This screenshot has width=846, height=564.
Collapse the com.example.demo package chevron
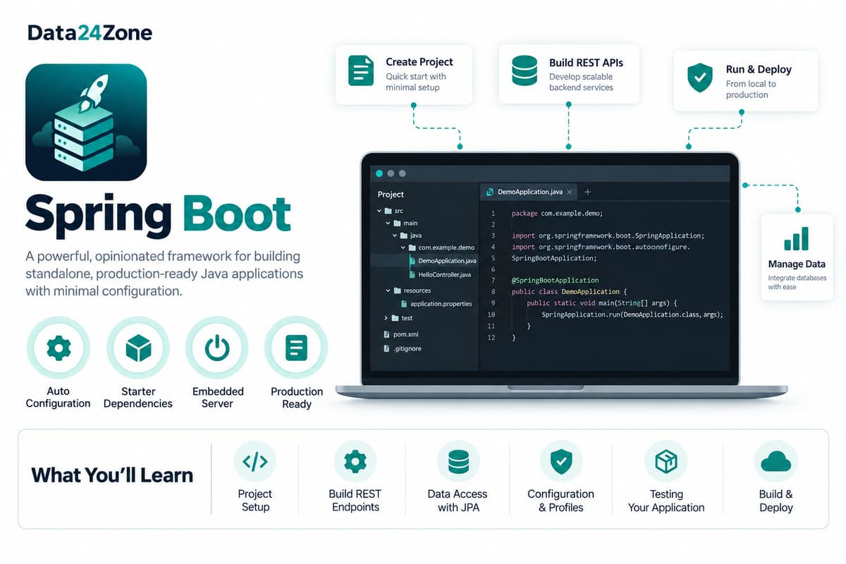point(404,247)
